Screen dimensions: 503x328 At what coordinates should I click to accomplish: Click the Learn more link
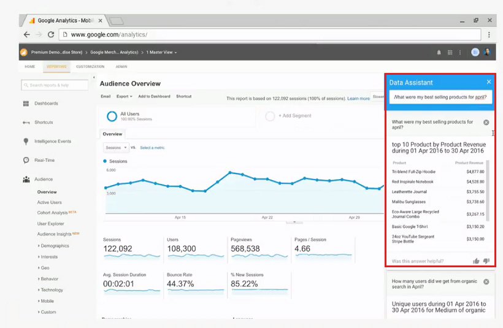[x=358, y=99]
